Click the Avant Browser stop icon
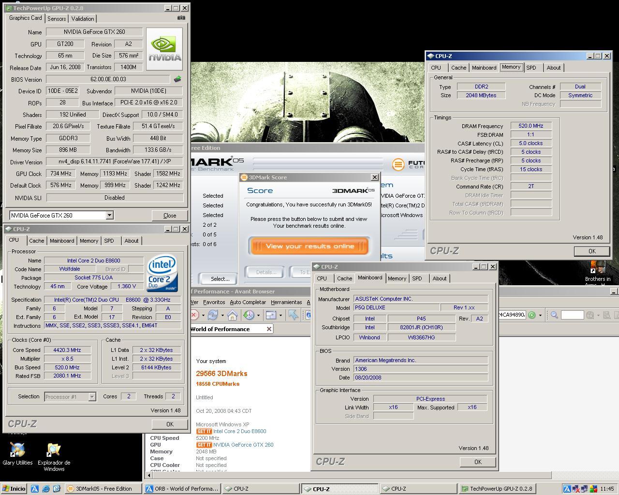The image size is (619, 495). pos(194,315)
